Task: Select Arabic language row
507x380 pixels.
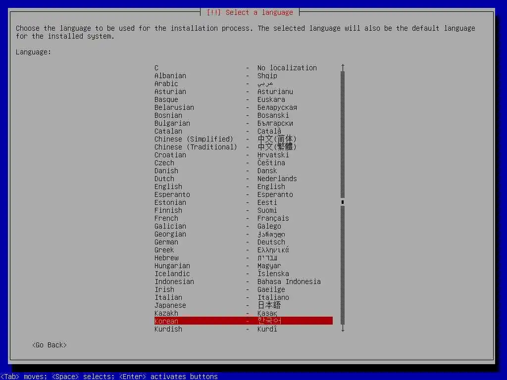Action: 244,84
